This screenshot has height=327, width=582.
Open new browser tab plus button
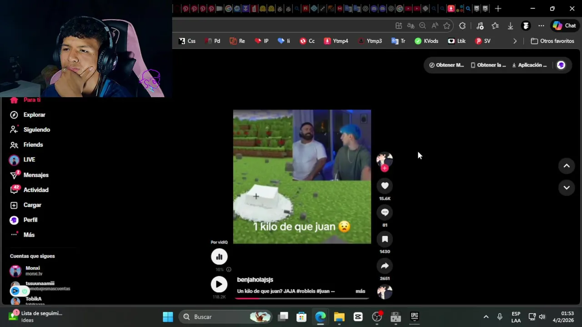pos(498,9)
